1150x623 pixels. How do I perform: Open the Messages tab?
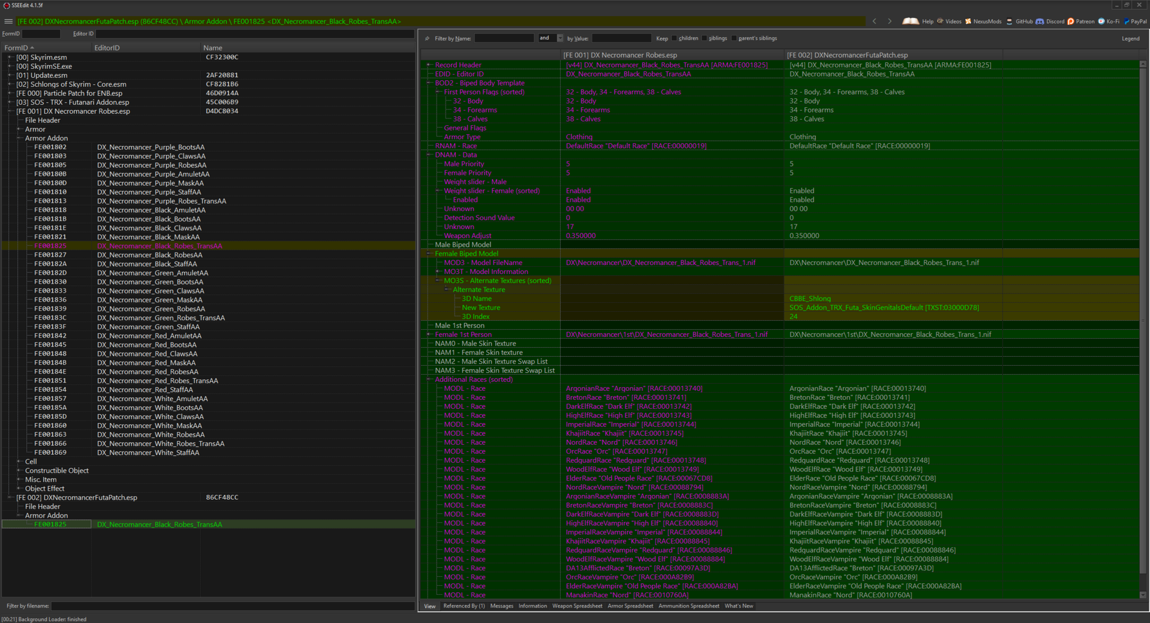(x=502, y=606)
